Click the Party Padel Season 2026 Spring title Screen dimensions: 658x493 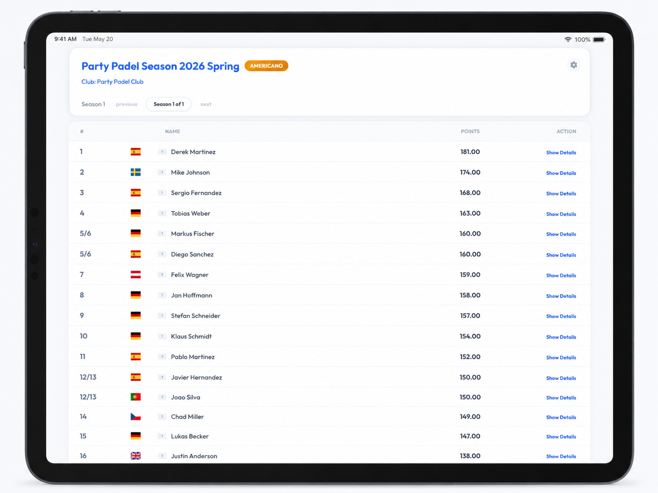click(x=160, y=66)
